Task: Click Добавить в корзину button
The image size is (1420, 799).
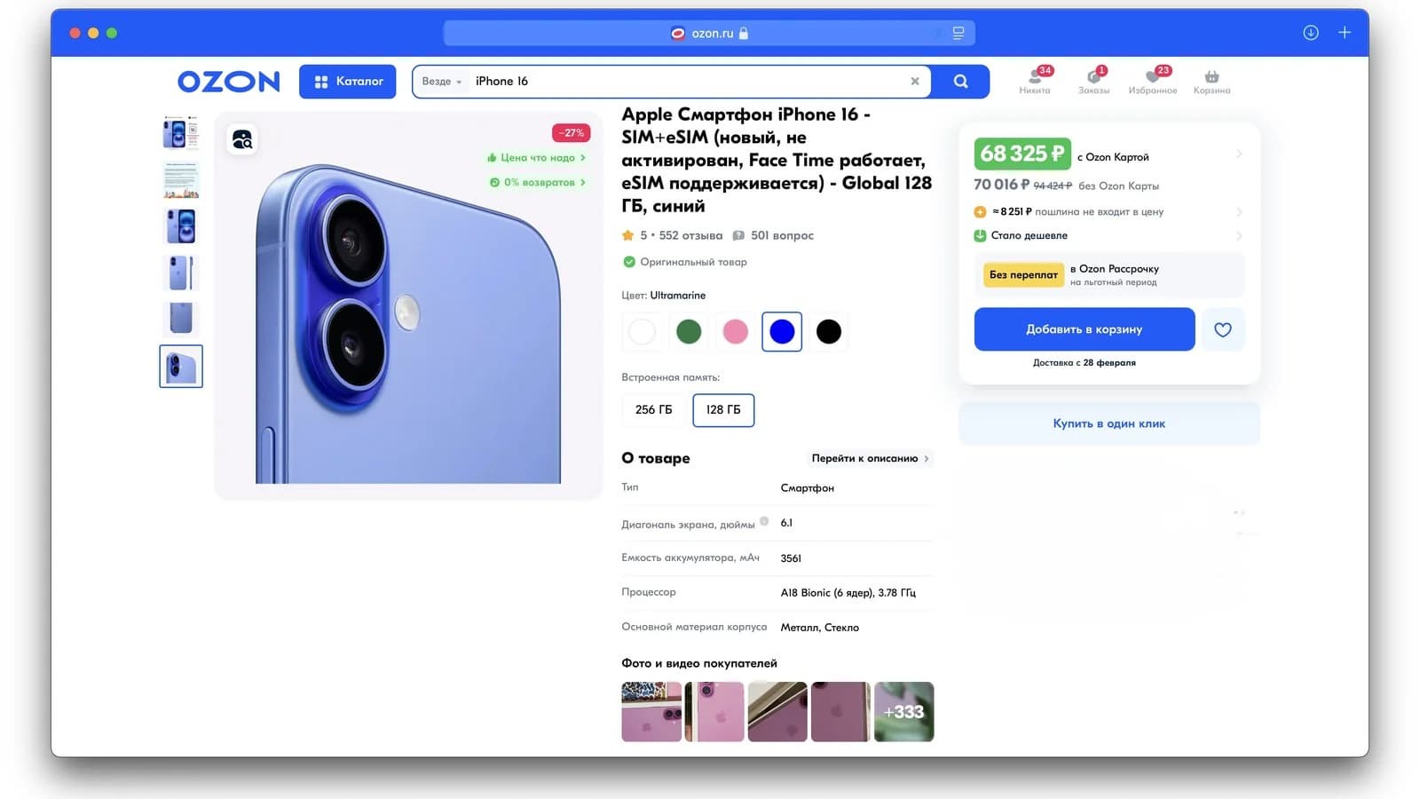Action: point(1085,329)
